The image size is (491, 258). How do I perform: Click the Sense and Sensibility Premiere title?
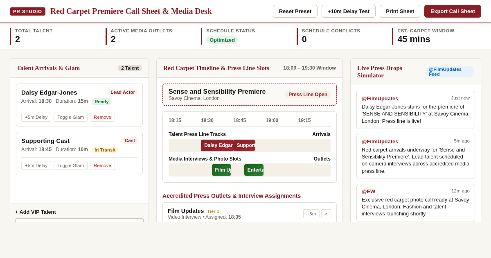click(217, 92)
